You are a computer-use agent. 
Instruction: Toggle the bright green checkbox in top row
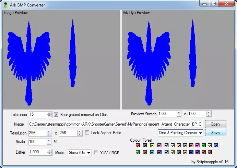(204, 145)
